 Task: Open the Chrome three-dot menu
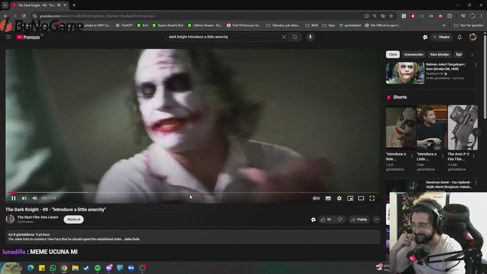[481, 16]
